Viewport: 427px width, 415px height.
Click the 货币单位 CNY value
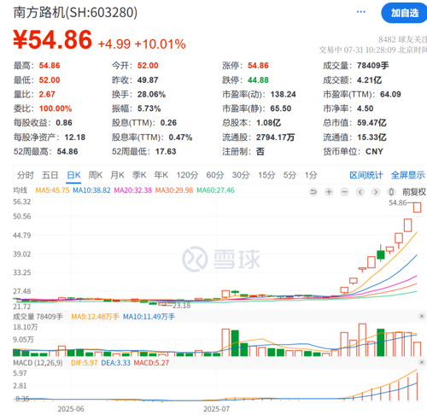(374, 151)
